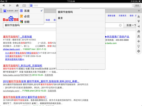Viewport: 142px width, 106px height.
Task: Tap the battery indicator in the status bar
Action: 140,1
